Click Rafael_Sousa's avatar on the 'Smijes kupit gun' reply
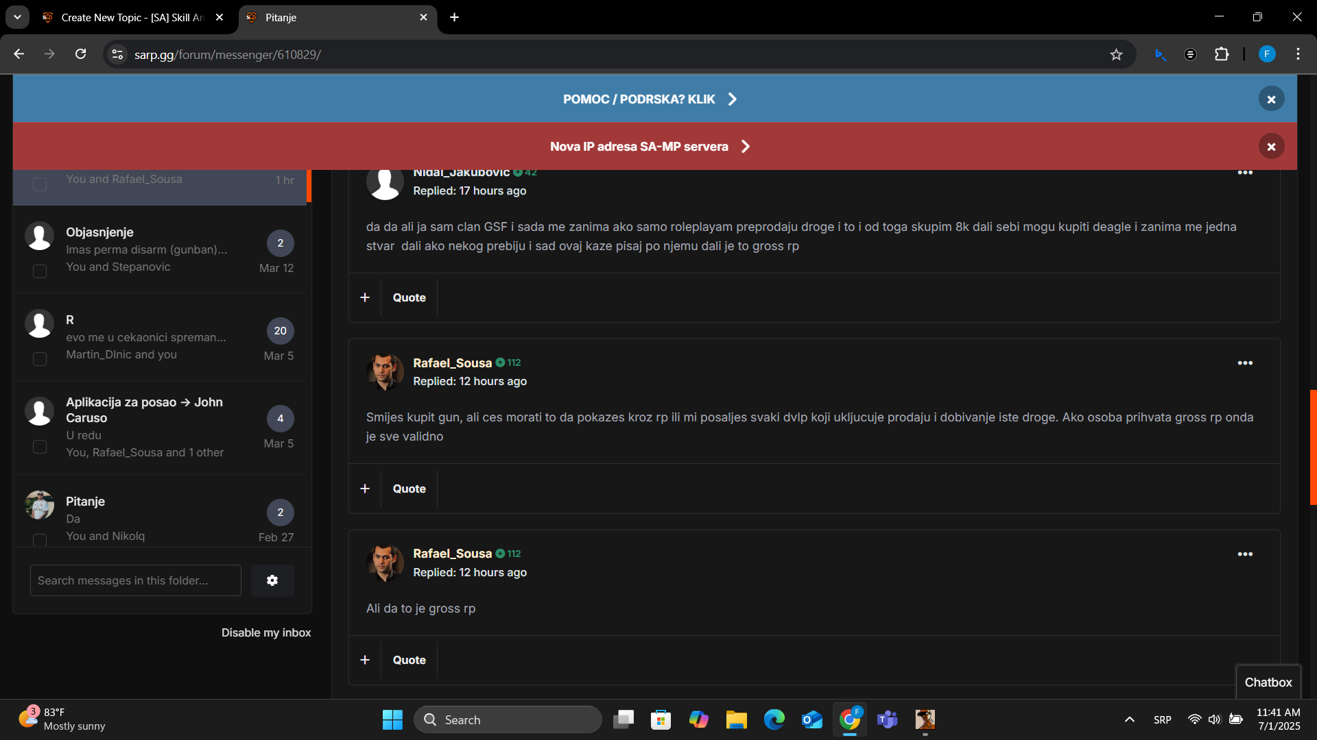1317x740 pixels. (x=385, y=371)
